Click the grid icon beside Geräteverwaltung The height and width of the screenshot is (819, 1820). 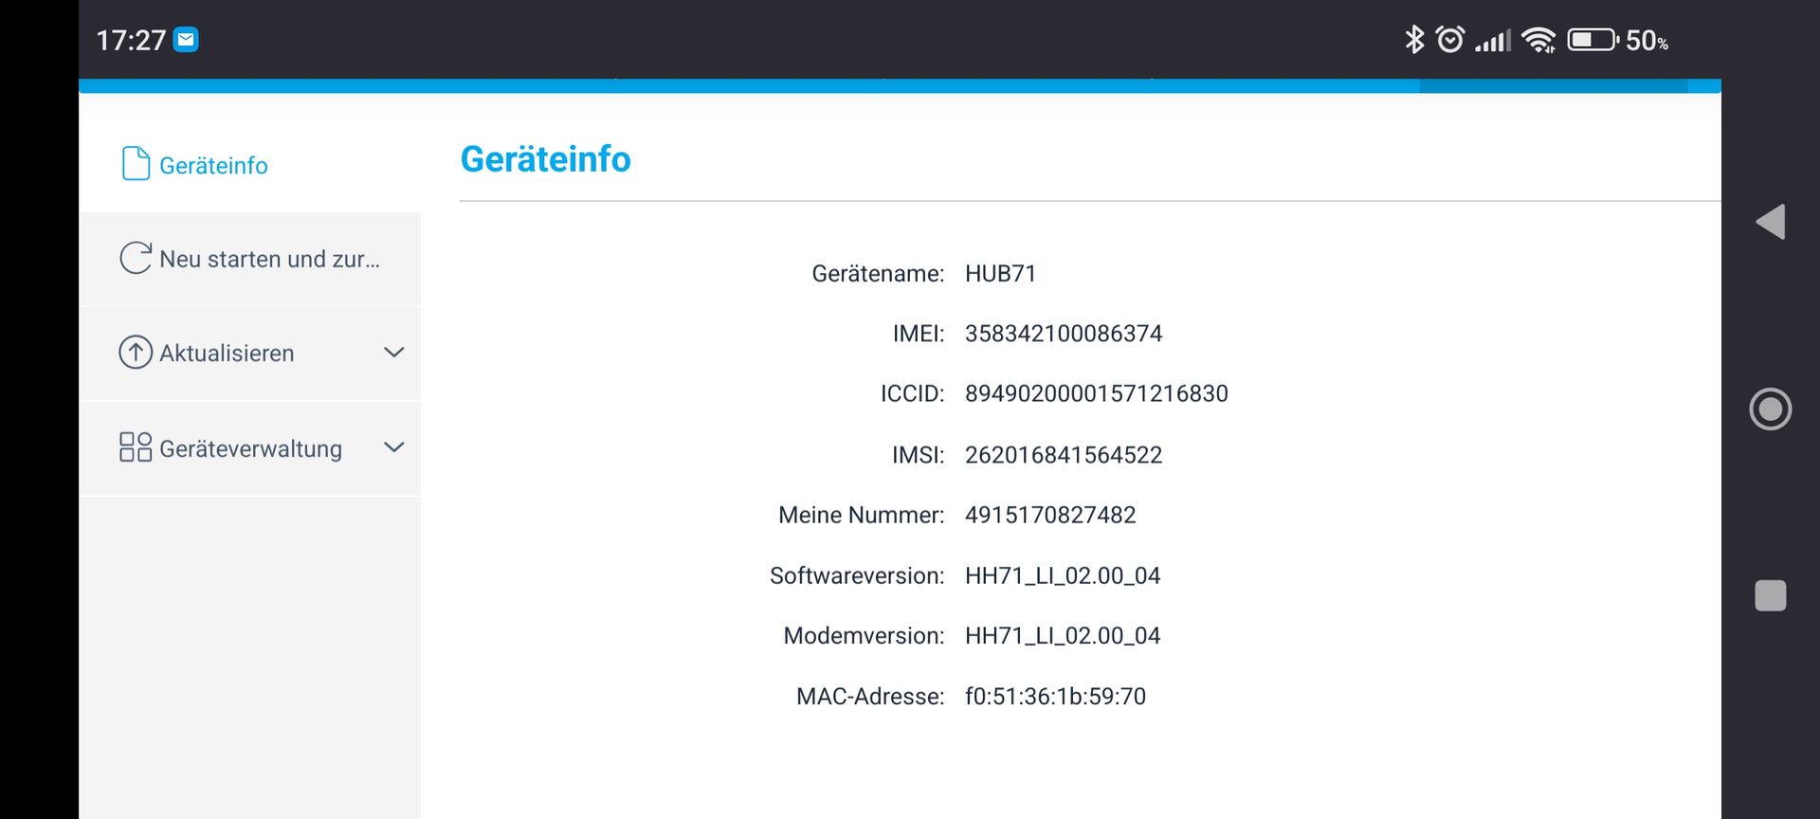136,447
